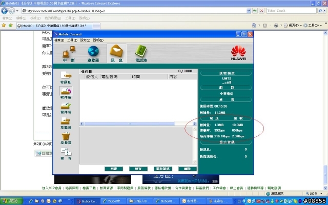Screen dimensions: 328x205
Task: Click the Send/Receive statistics panel header
Action: tap(226, 118)
